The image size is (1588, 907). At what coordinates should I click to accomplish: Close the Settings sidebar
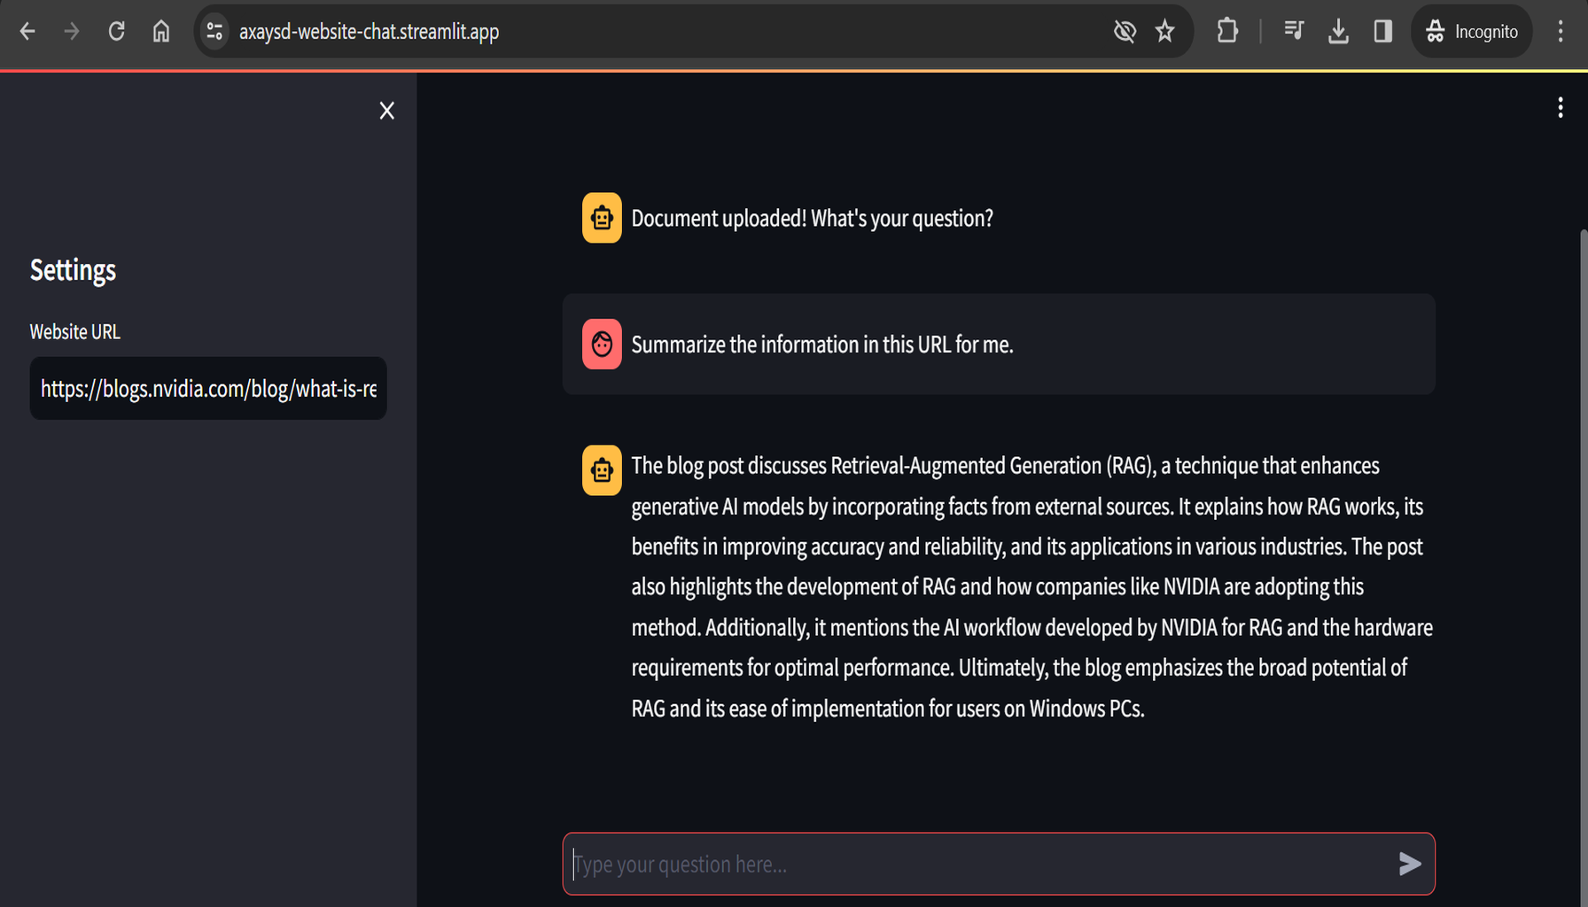(386, 111)
